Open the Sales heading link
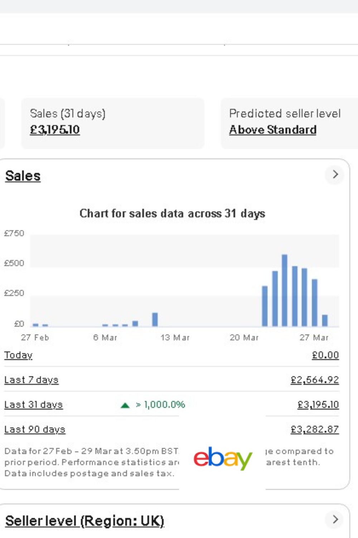The width and height of the screenshot is (358, 538). [23, 176]
